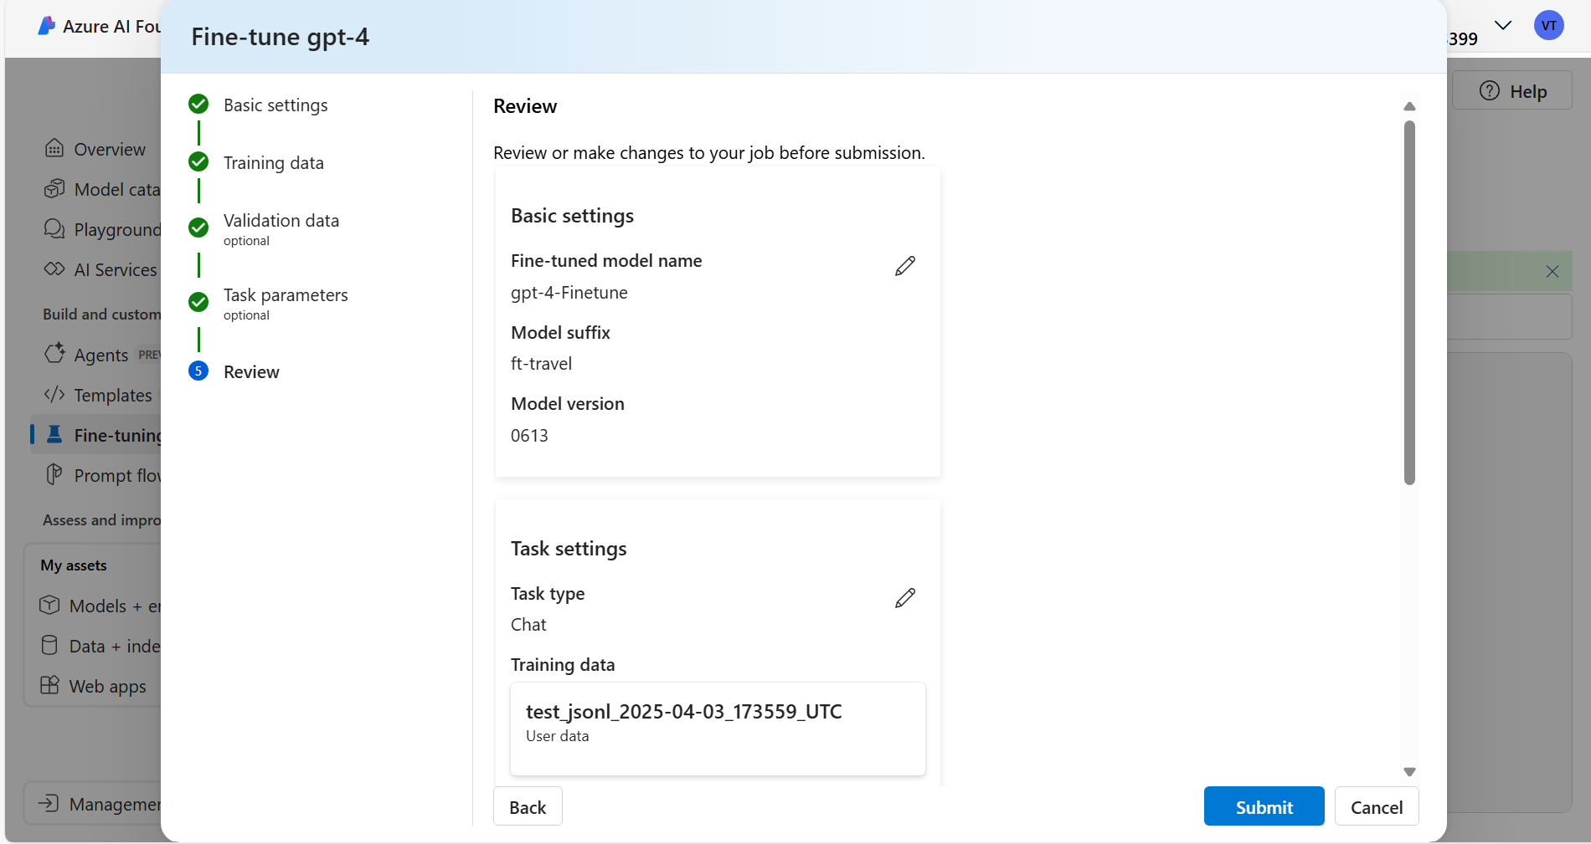Click the ft-travel model suffix value
1591x844 pixels.
point(542,364)
